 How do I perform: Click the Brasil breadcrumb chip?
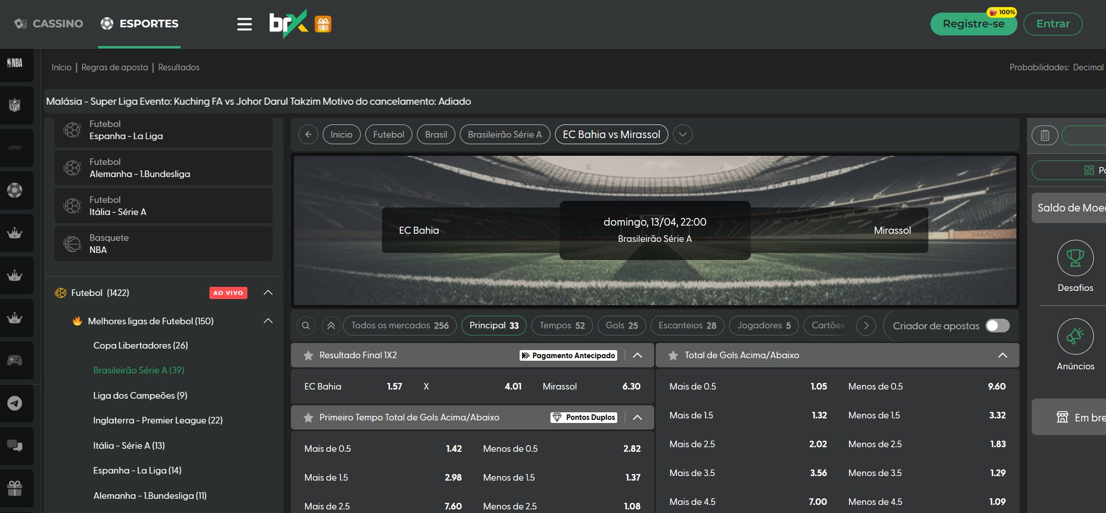pos(436,135)
